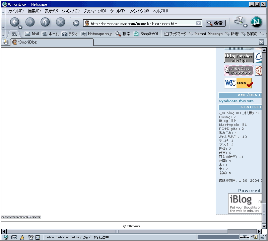Toggle the online/offline connection icon
The height and width of the screenshot is (241, 268).
click(245, 237)
